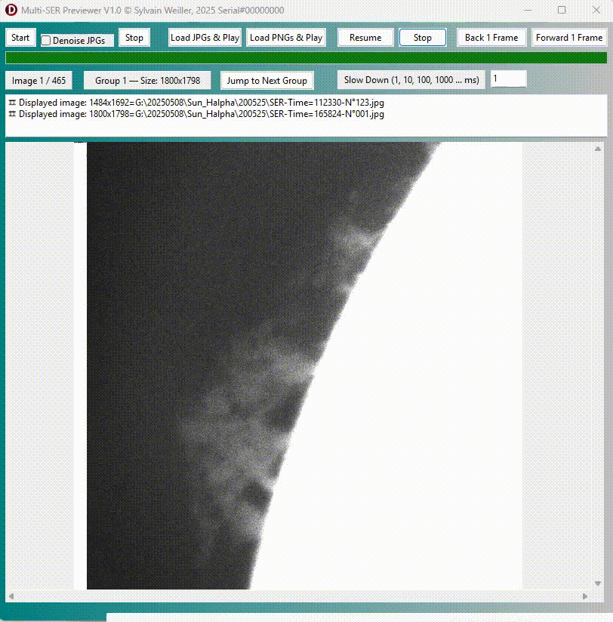Image resolution: width=613 pixels, height=622 pixels.
Task: Click the horizontal scrollbar left arrow
Action: [11, 596]
